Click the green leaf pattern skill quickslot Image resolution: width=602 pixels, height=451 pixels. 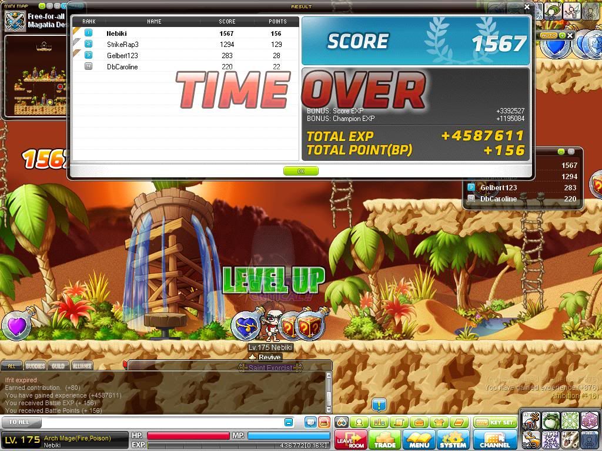570,420
